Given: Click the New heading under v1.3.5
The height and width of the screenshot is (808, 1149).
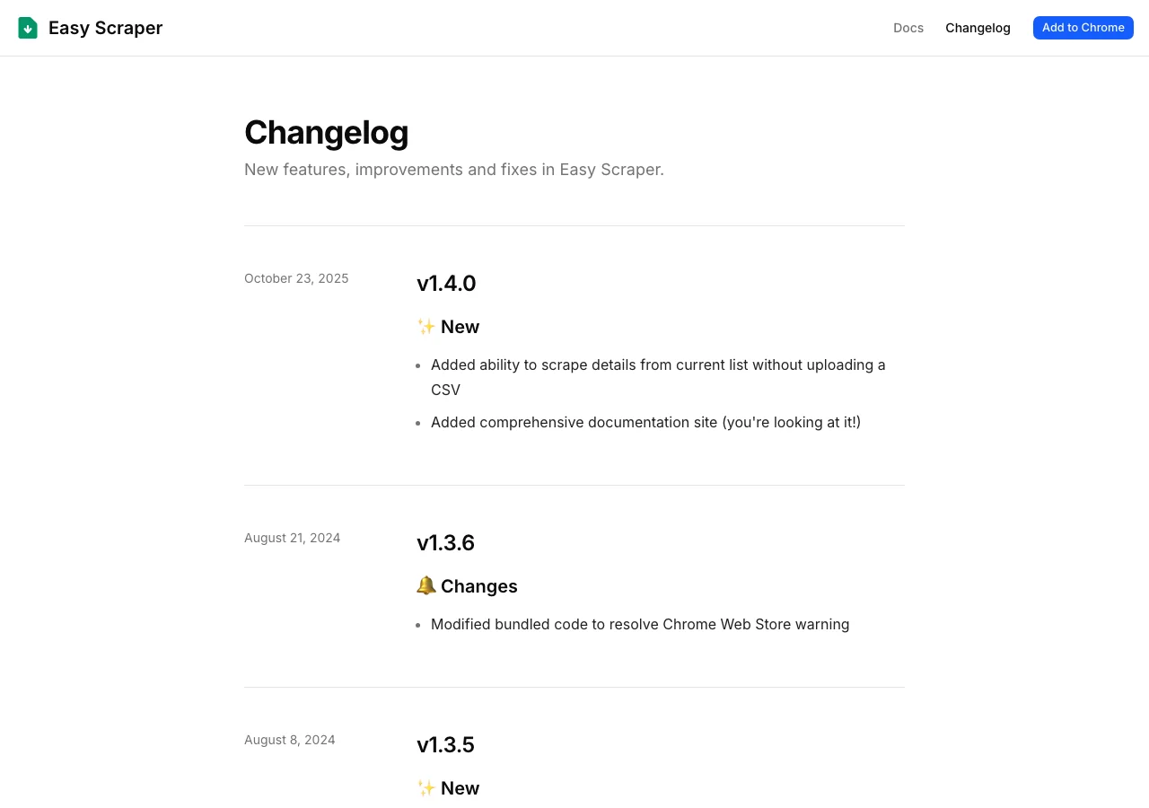Looking at the screenshot, I should click(460, 788).
